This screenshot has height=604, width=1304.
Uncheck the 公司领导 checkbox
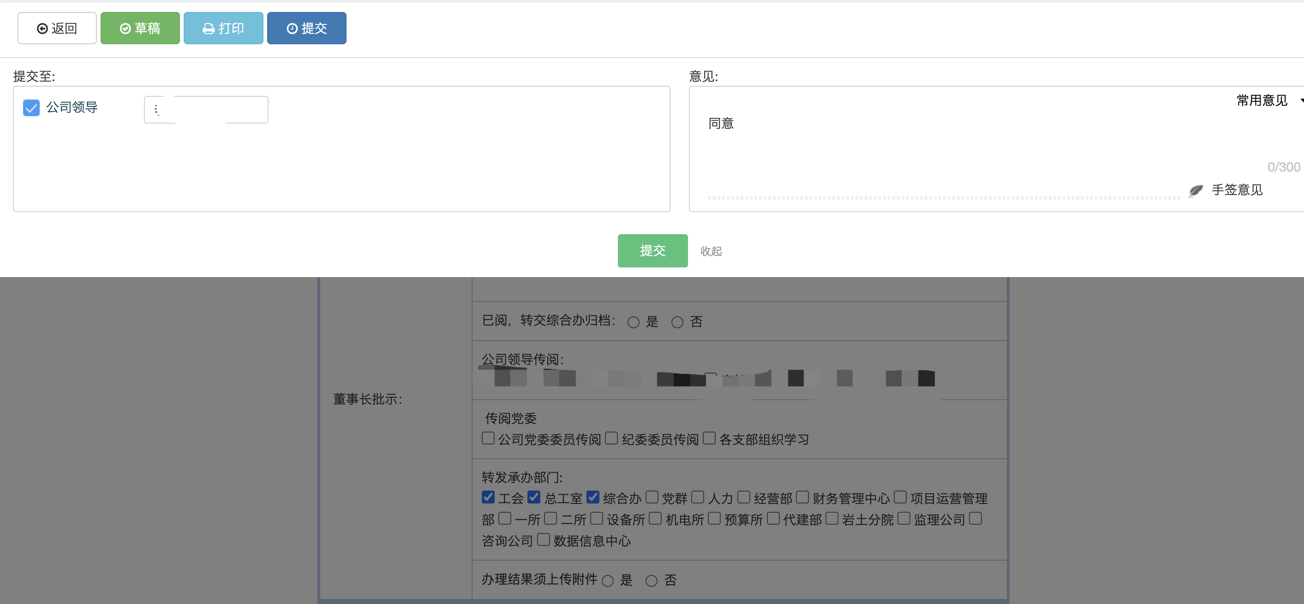click(x=31, y=108)
